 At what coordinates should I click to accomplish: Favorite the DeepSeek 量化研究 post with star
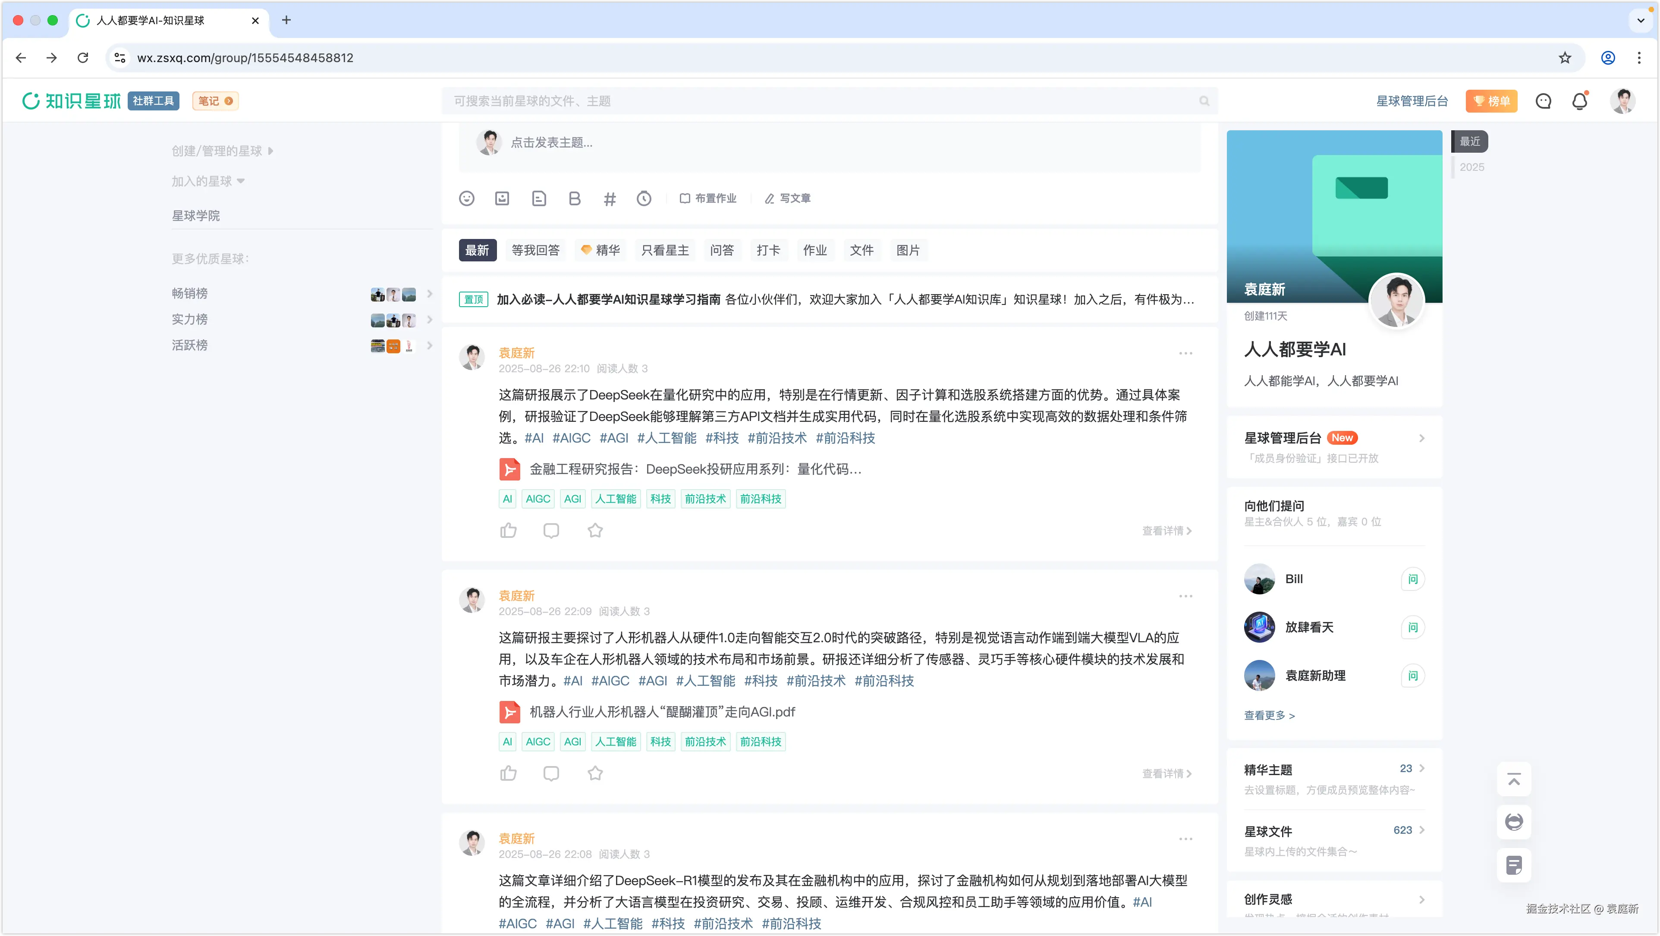595,530
